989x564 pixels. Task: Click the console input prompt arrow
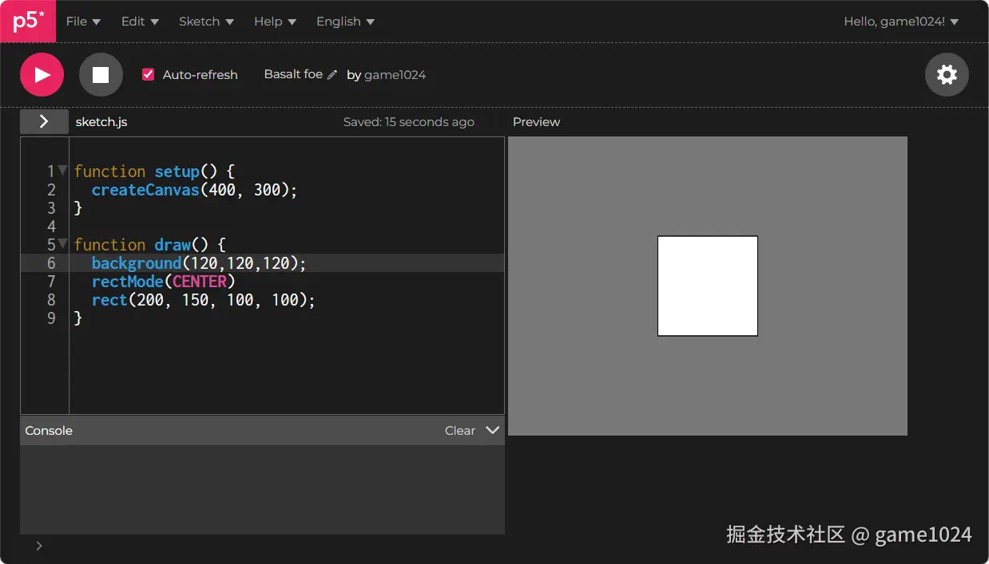click(39, 546)
